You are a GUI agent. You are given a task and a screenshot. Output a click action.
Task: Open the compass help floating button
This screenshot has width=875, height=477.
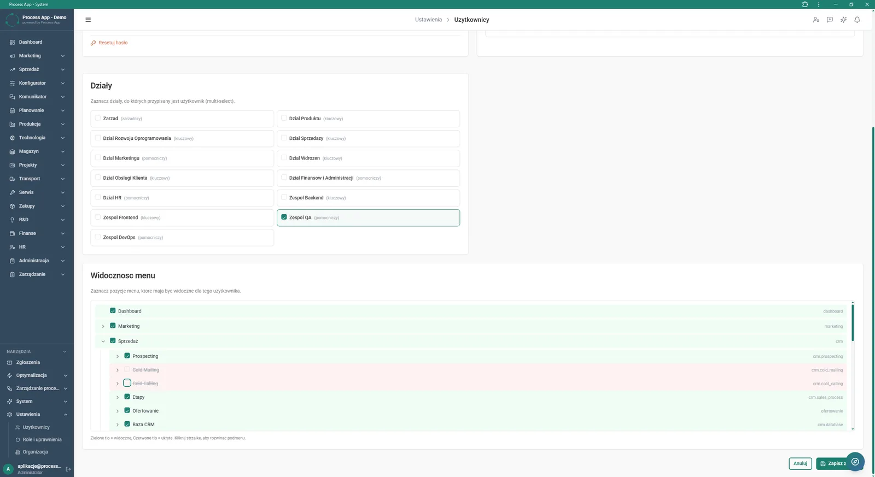(x=855, y=462)
